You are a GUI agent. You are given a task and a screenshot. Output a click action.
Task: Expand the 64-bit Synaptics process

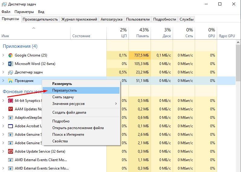pos(3,101)
